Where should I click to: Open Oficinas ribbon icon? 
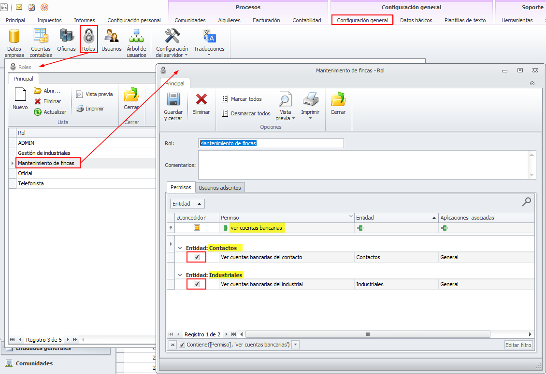pyautogui.click(x=66, y=40)
